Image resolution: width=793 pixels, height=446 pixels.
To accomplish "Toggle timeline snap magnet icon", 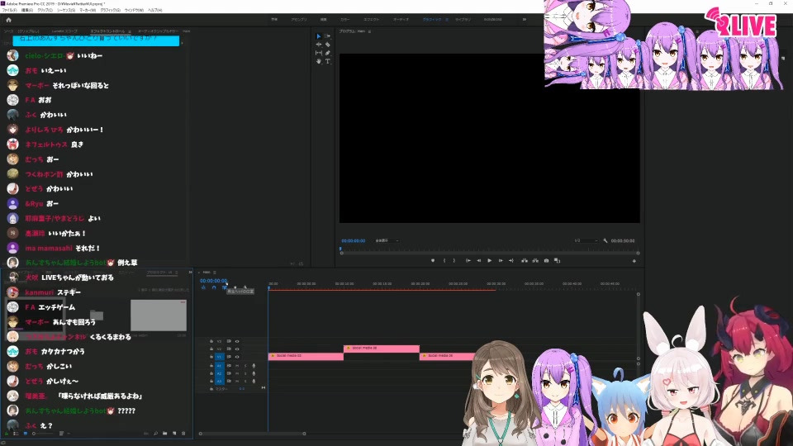I will (214, 287).
